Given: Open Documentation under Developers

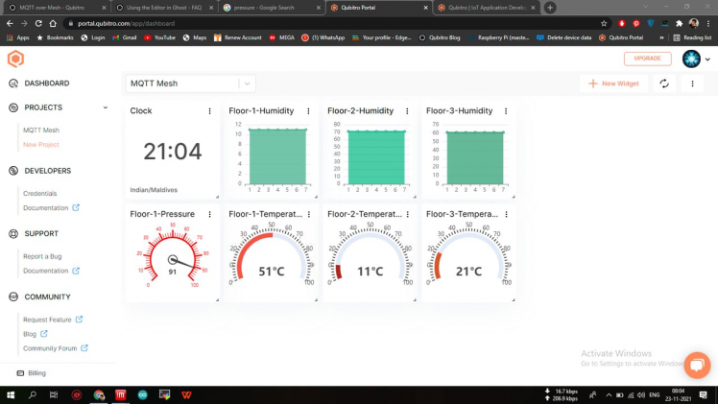Looking at the screenshot, I should coord(51,207).
